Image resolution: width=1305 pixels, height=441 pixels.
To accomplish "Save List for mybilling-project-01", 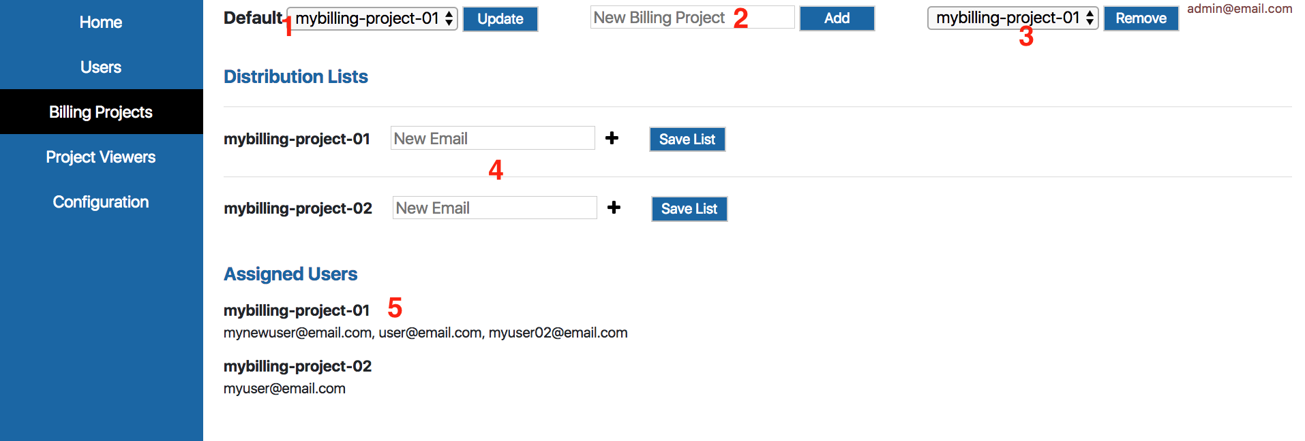I will pos(687,140).
